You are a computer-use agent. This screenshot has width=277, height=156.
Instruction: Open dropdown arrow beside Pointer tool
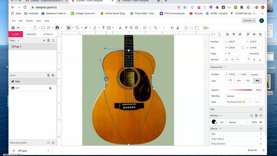tap(73, 28)
